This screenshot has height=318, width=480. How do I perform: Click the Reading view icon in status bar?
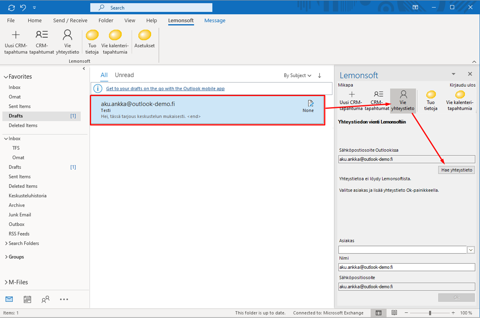pyautogui.click(x=394, y=313)
